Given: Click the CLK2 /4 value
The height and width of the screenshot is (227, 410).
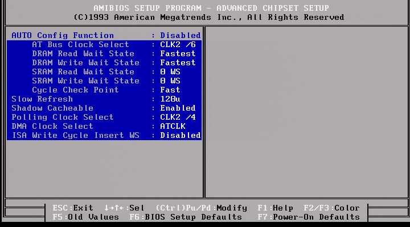Looking at the screenshot, I should click(178, 117).
